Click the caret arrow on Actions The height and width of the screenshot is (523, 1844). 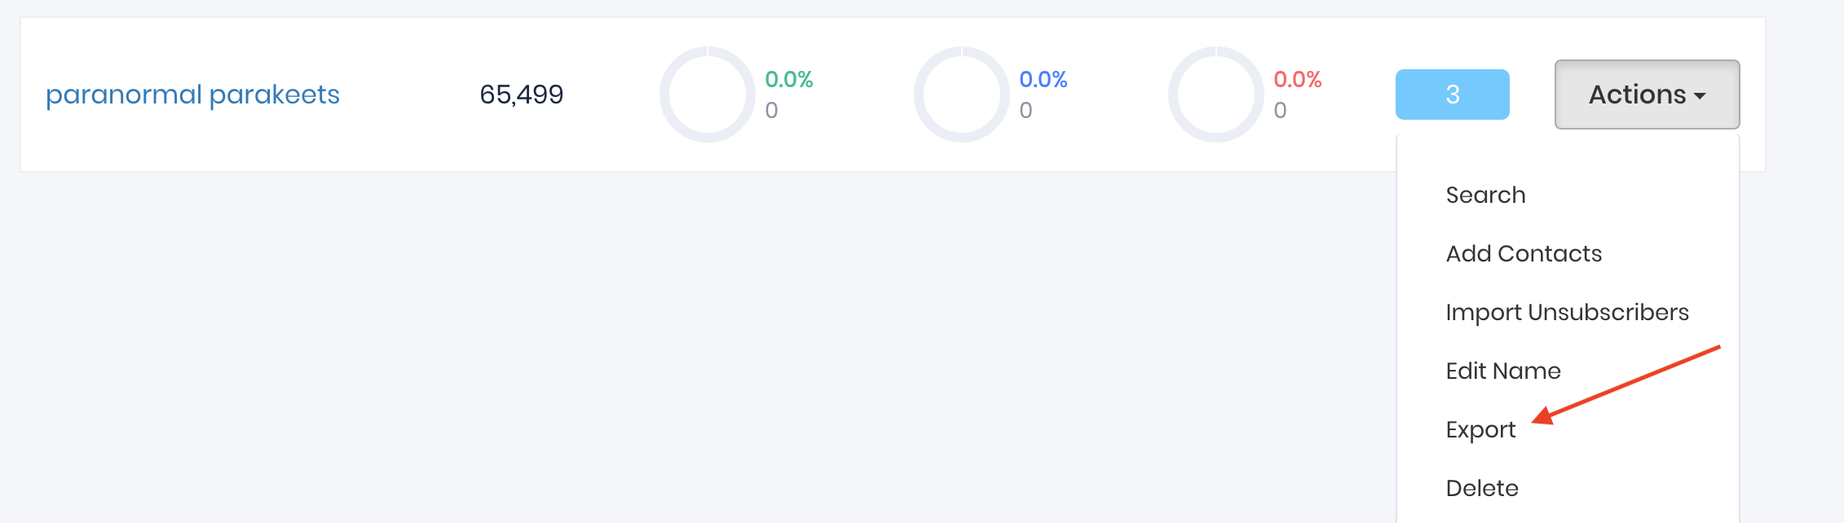click(x=1700, y=96)
